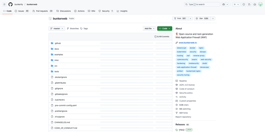Switch to the Actions tab
This screenshot has width=265, height=132.
79,11
